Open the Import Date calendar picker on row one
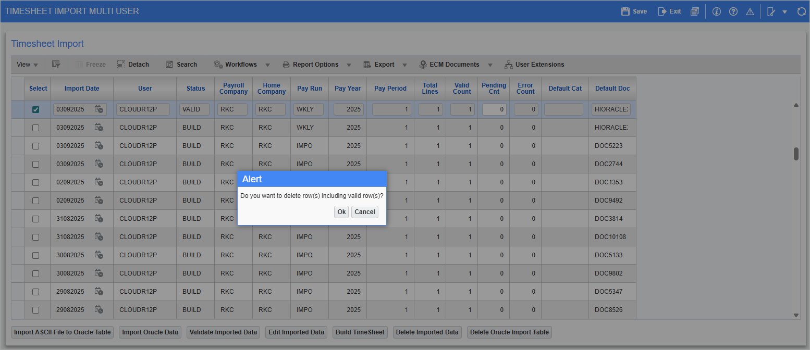810x350 pixels. [x=99, y=109]
